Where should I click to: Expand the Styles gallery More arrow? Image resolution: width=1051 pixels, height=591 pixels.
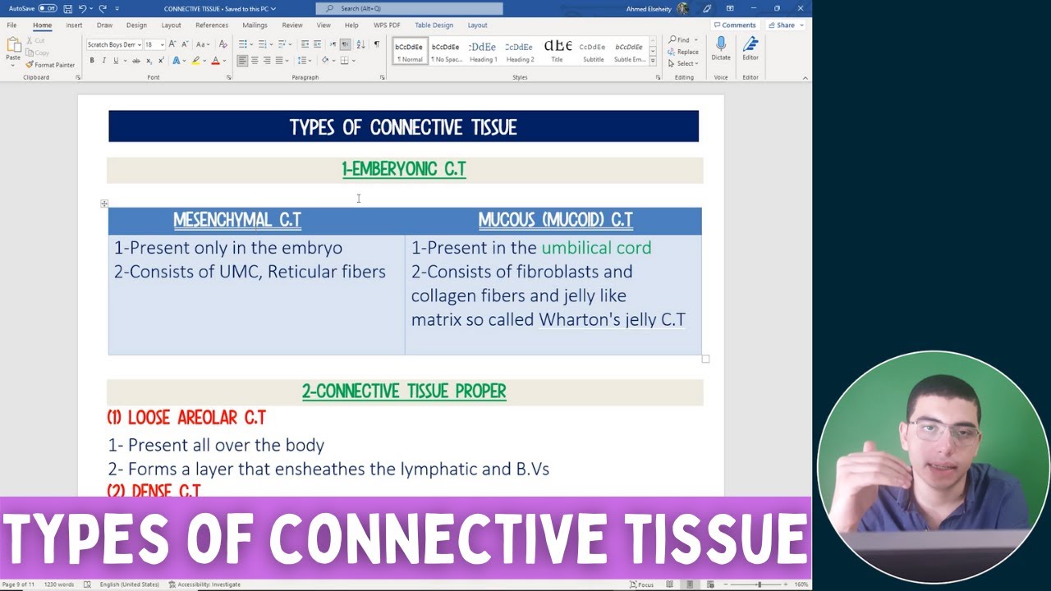(x=653, y=62)
